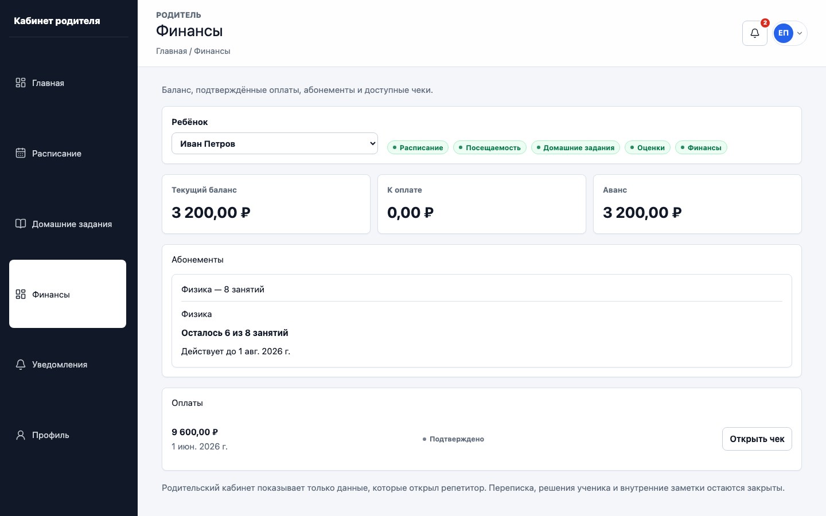Click the Текущий баланс amount 3 200,00 ₽
Viewport: 826px width, 516px height.
[x=211, y=213]
